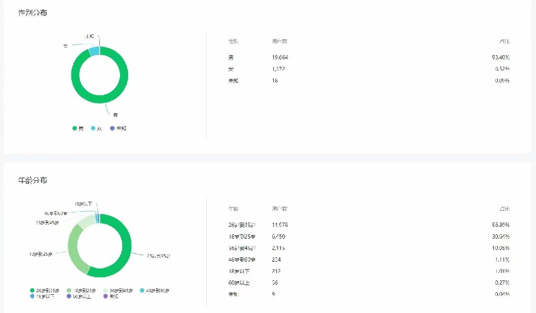This screenshot has width=536, height=313.
Task: Toggle 26岁到35岁 legend entry in age chart
Action: pyautogui.click(x=44, y=291)
